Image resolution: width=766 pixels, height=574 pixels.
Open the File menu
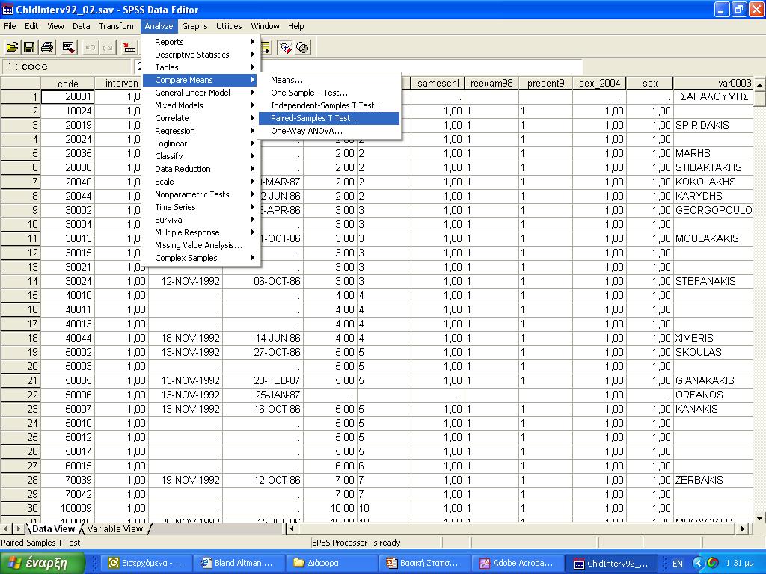click(10, 26)
